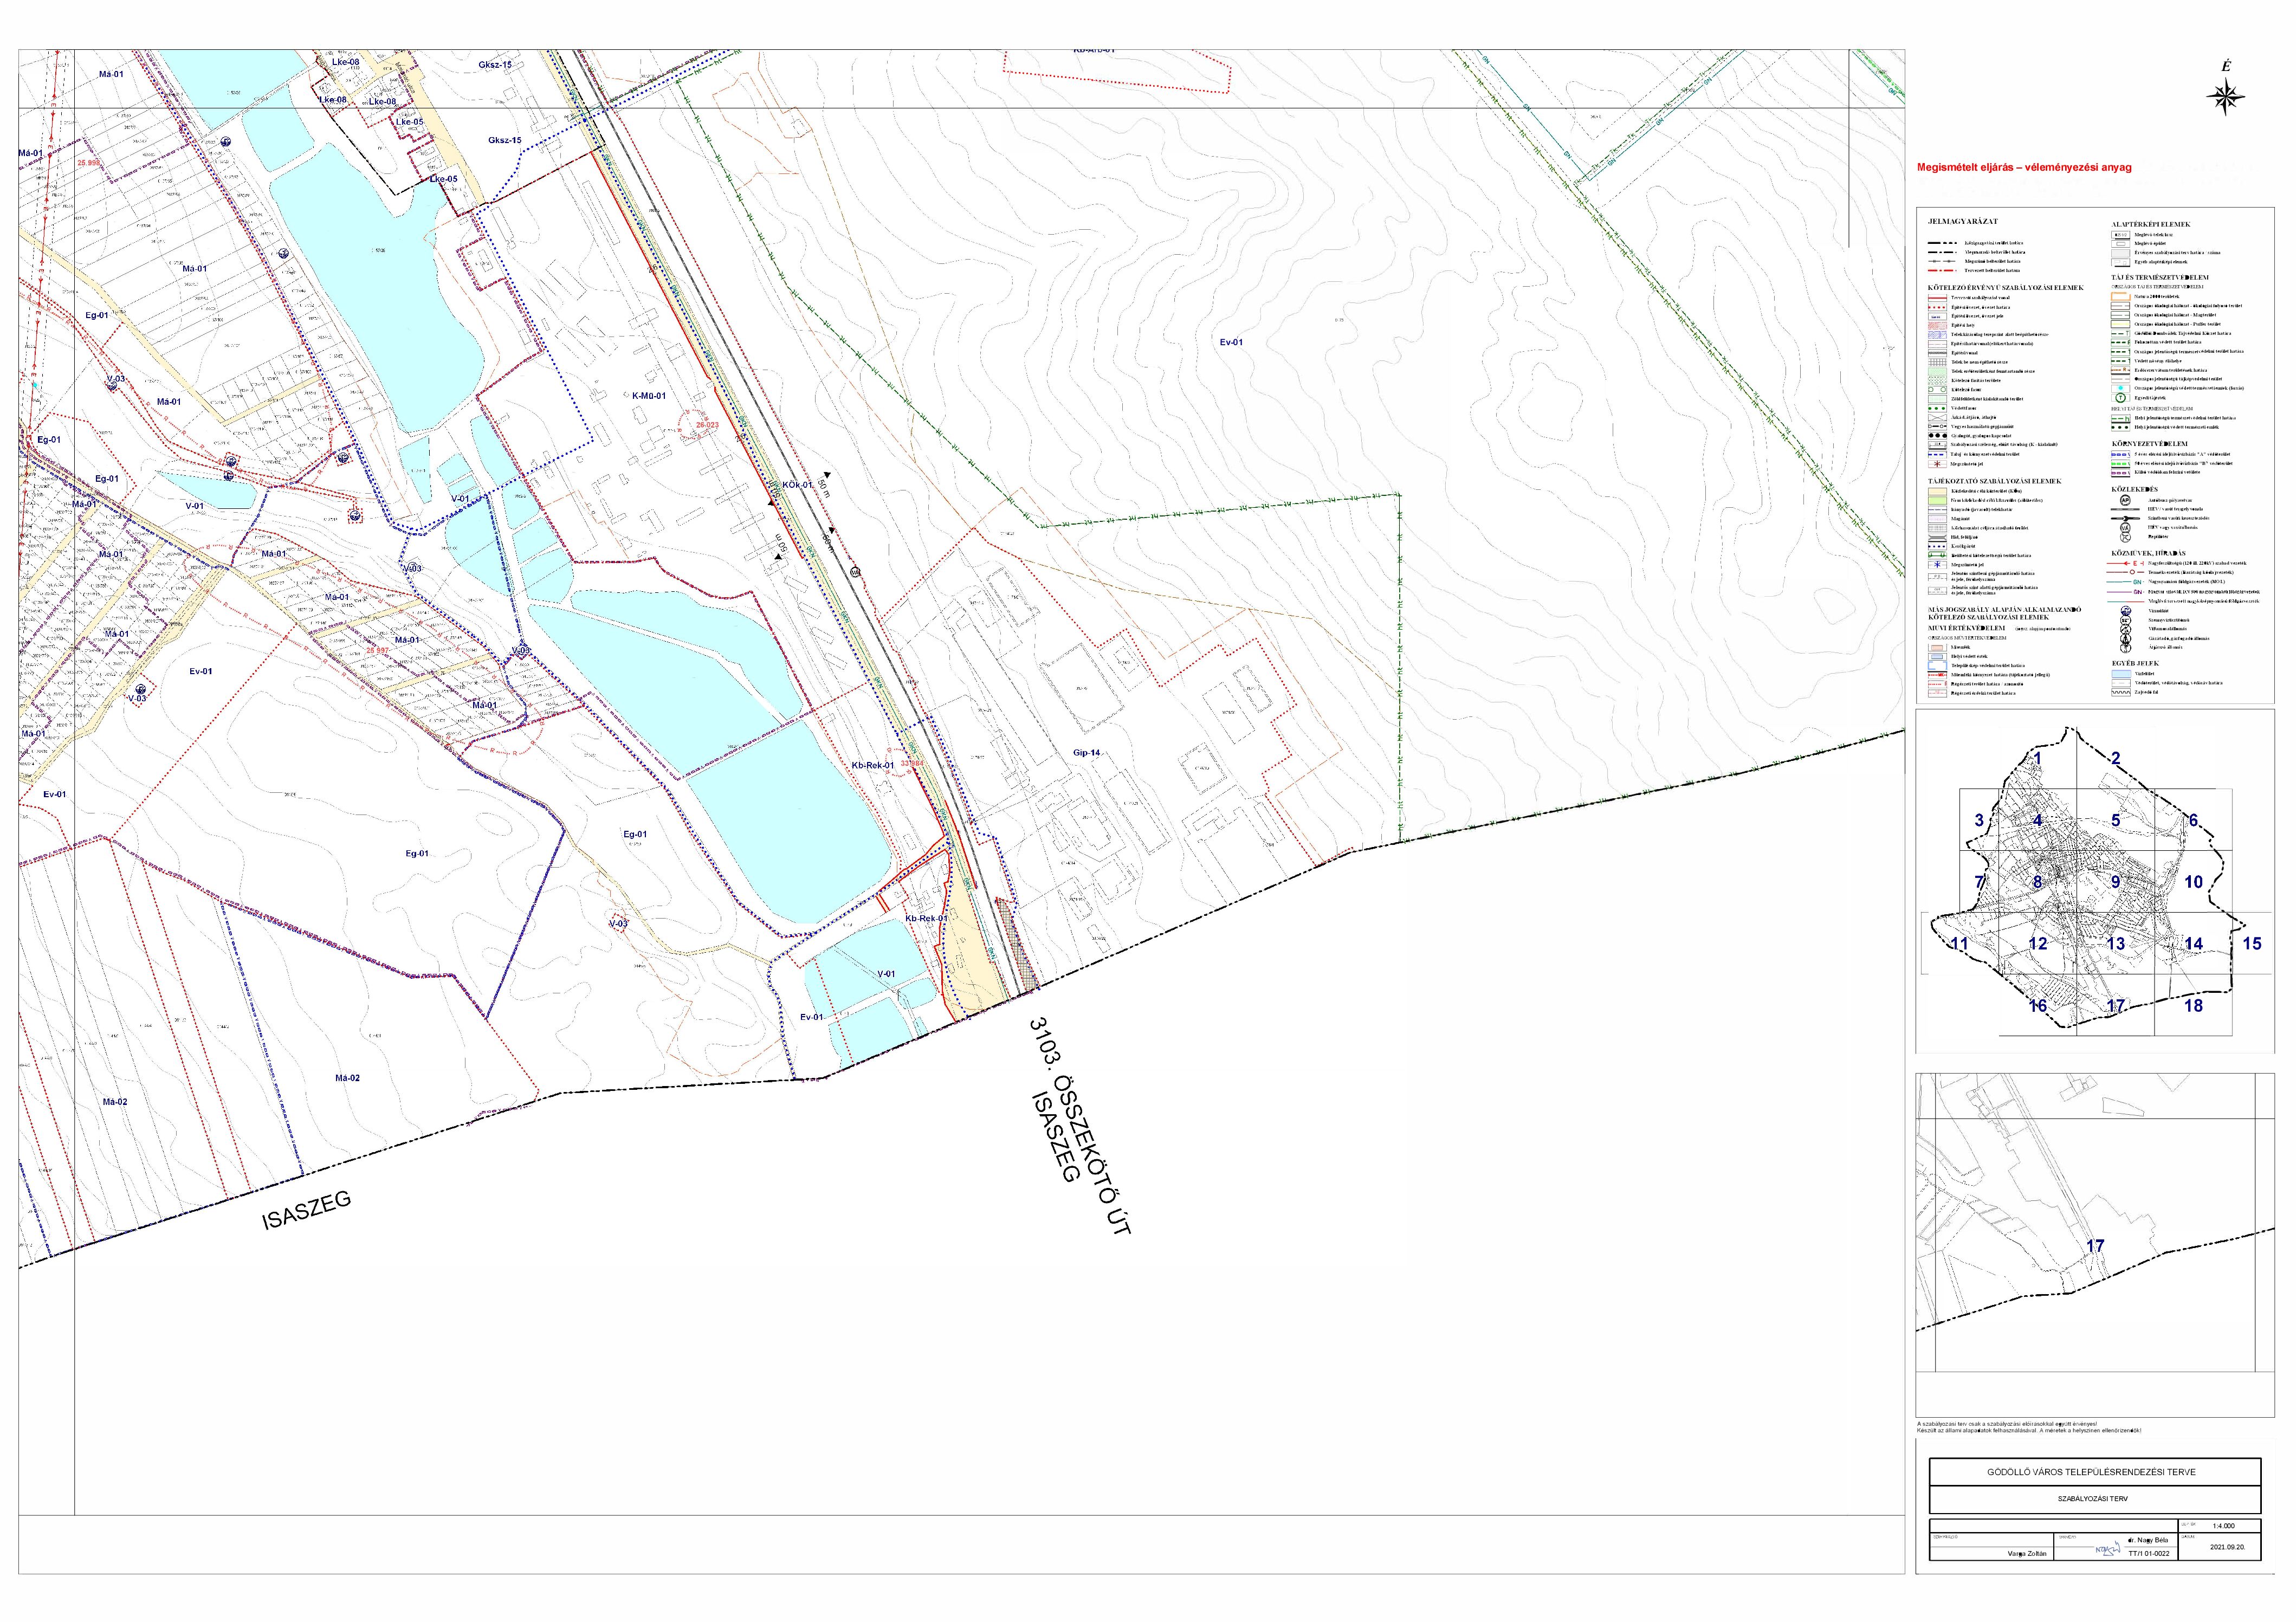Click the HÉV vagy vasútállomás VÁ symbol

(x=2126, y=528)
